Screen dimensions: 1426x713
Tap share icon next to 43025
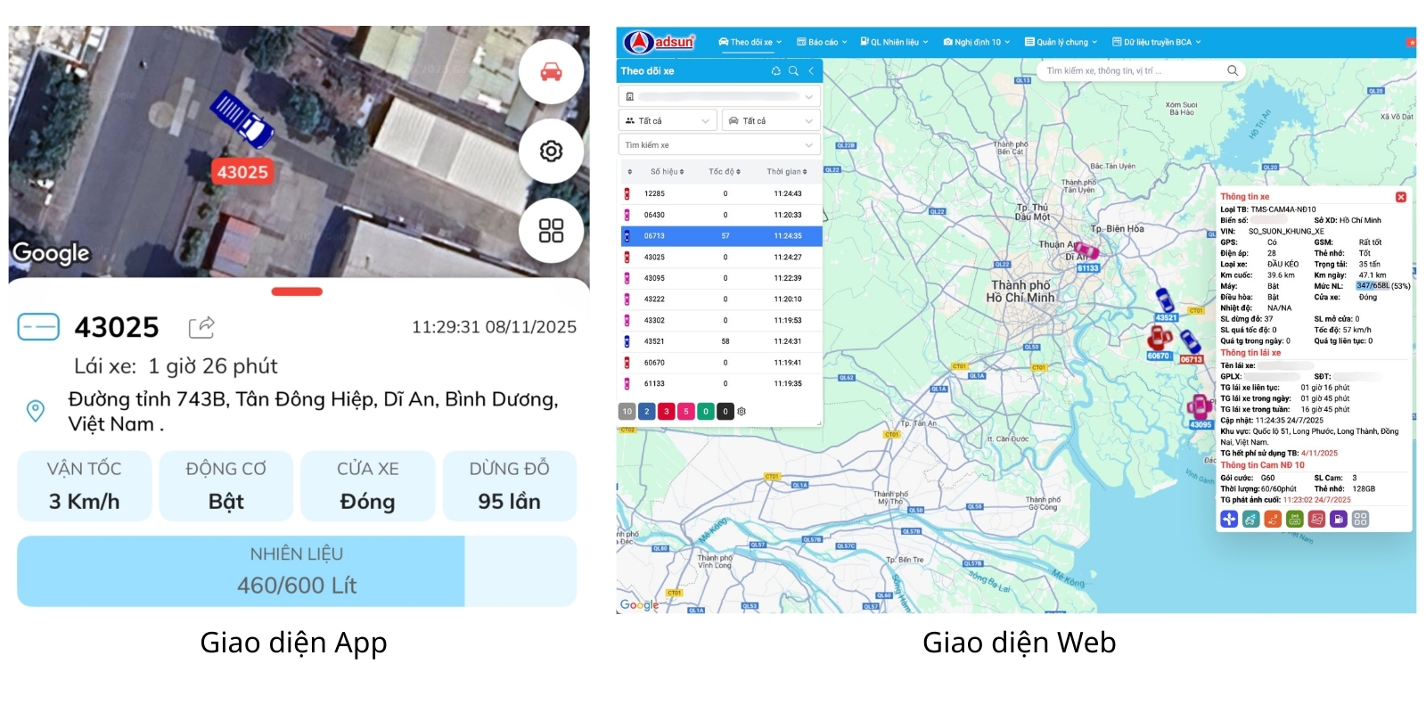201,327
